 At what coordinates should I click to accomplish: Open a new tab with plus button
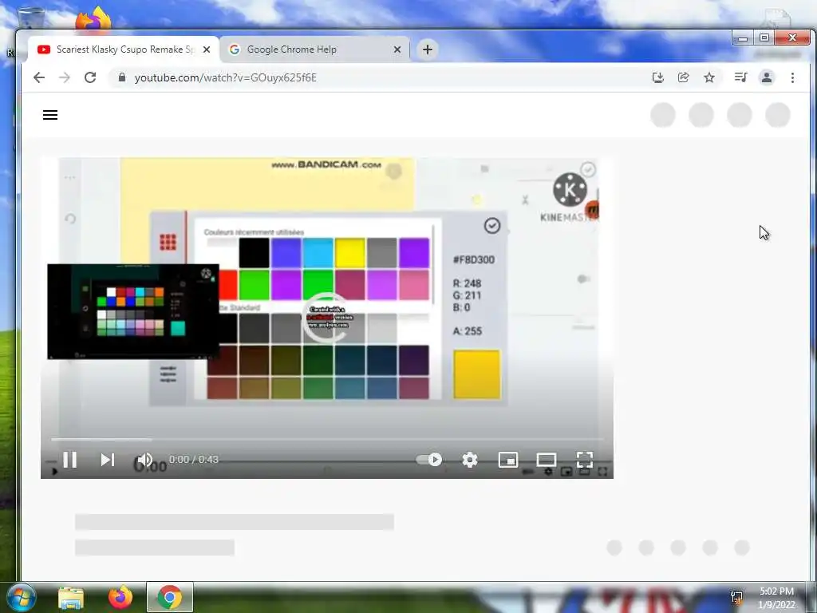click(428, 49)
